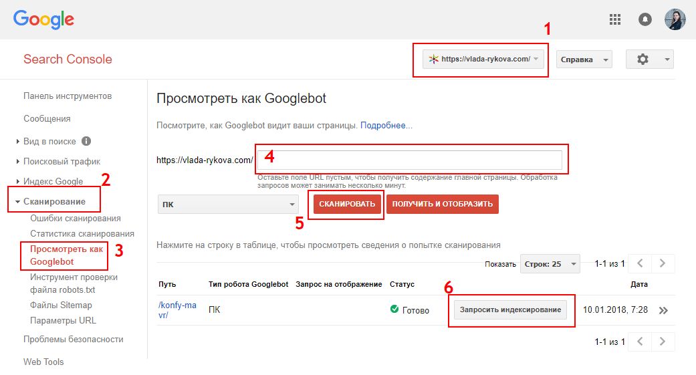The image size is (696, 375).
Task: Open the ПК device type dropdown
Action: (228, 204)
